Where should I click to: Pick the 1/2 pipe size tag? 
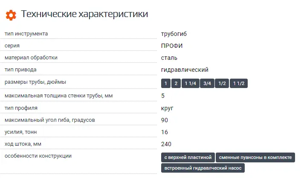222,84
